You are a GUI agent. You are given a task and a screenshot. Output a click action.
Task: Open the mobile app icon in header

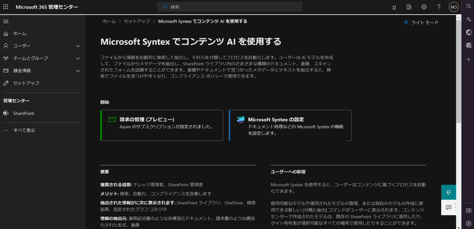[x=394, y=7]
